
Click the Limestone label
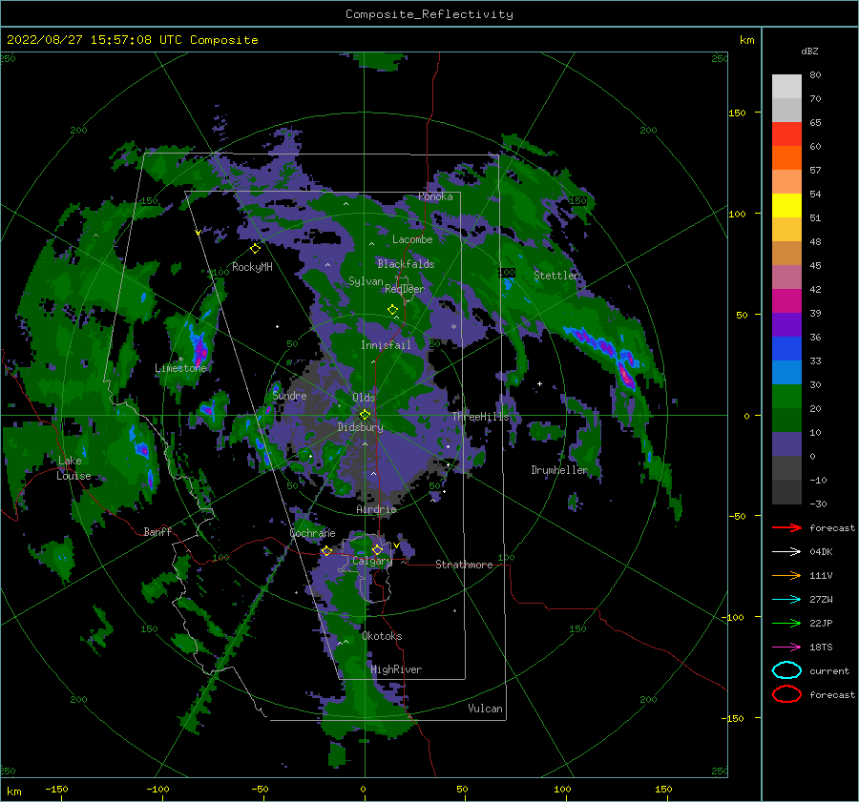coord(180,368)
